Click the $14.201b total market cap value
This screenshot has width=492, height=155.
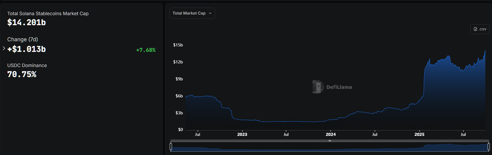27,22
